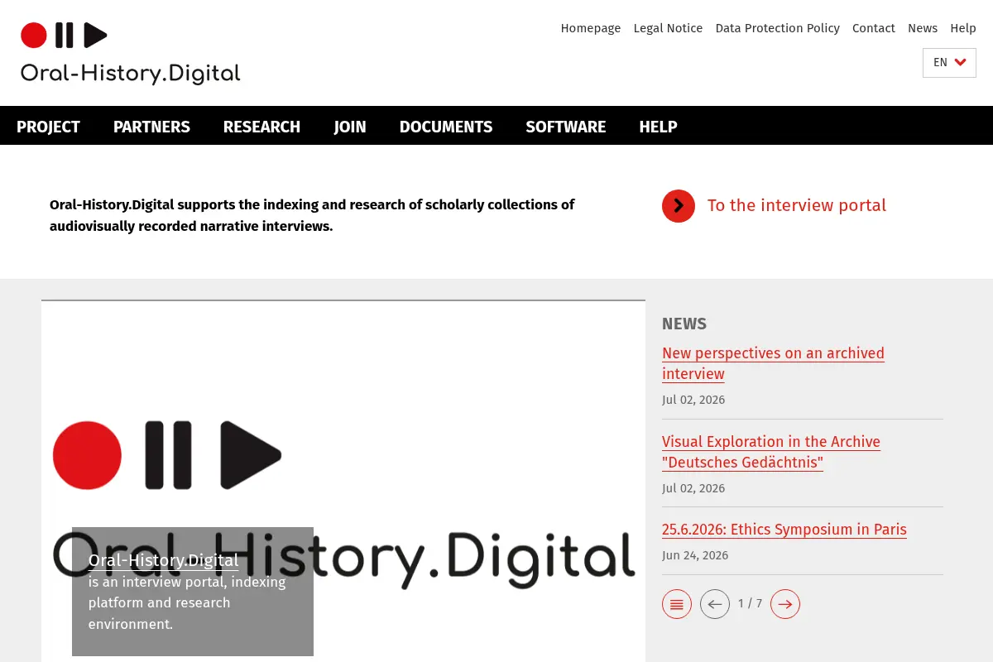Go to Homepage link in top bar

[x=591, y=28]
